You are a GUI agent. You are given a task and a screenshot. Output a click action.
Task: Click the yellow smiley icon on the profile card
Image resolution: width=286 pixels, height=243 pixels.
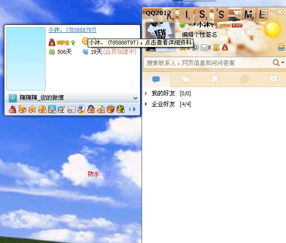[x=85, y=41]
